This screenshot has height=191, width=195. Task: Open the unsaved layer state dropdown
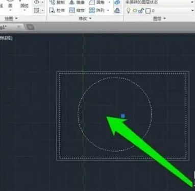[x=160, y=3]
